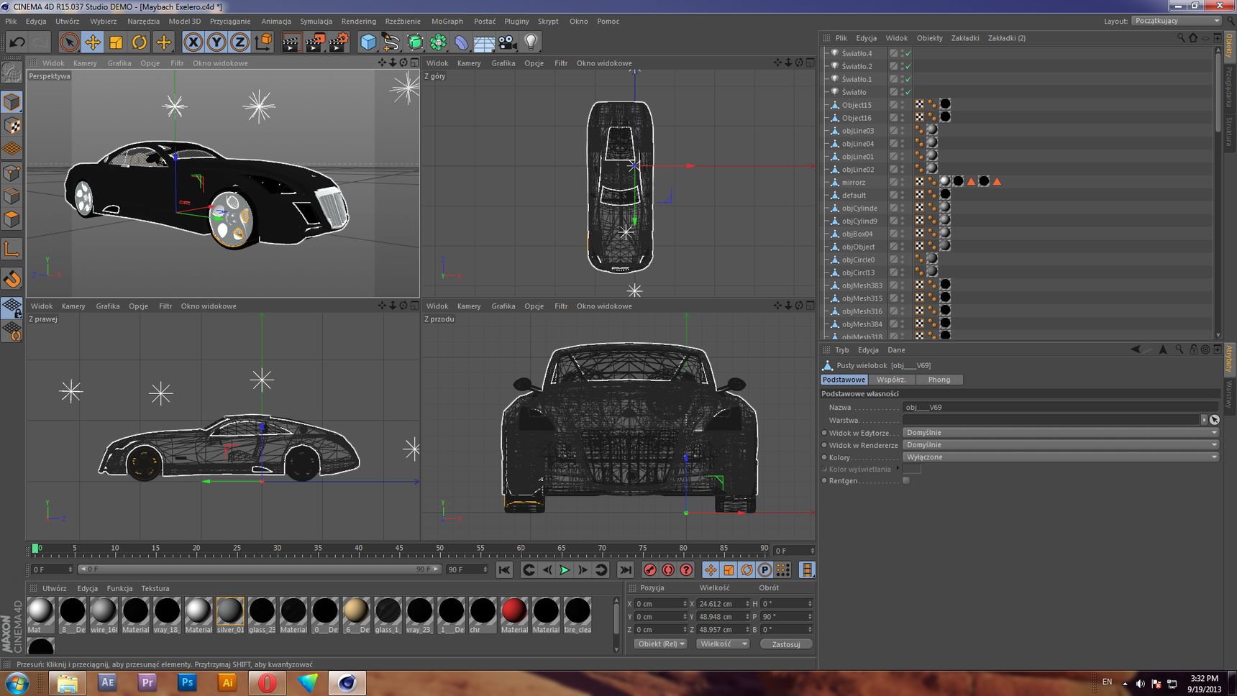
Task: Click the Nazwa input field obj___V69
Action: coord(1060,407)
